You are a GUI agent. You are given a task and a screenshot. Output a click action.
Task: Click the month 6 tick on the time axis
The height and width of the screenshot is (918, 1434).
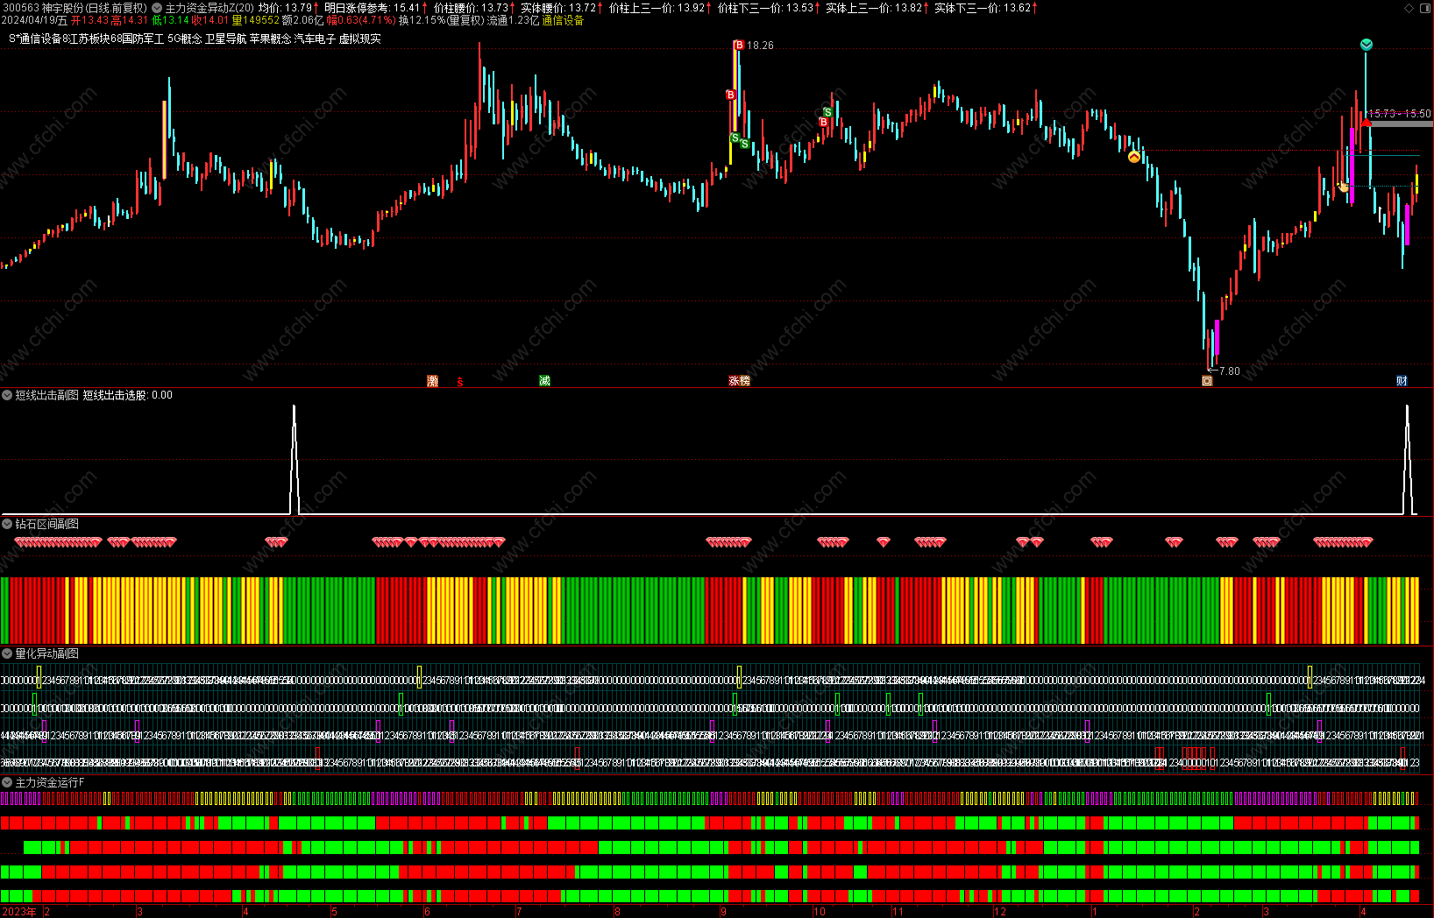(427, 912)
